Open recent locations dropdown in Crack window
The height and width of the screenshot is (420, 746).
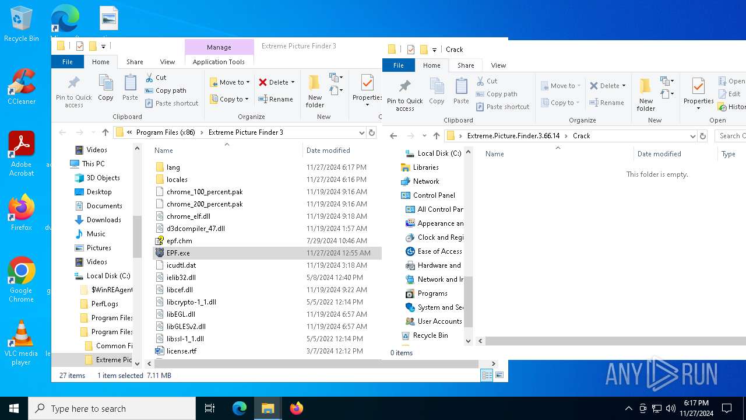[x=424, y=136]
